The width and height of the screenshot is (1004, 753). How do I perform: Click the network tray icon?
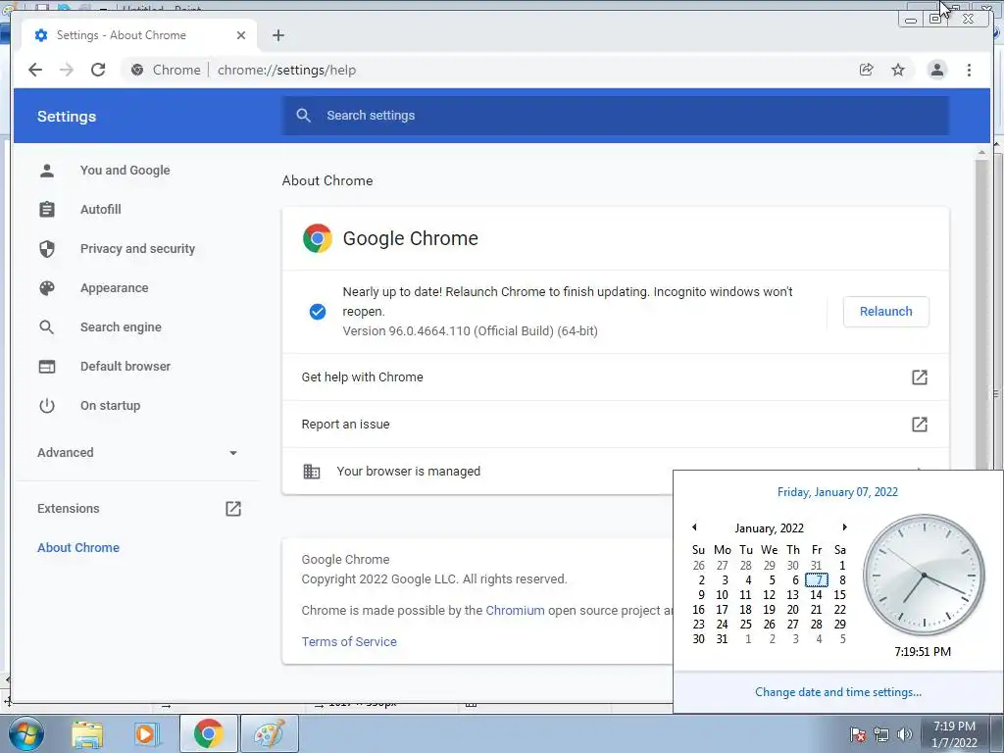[x=881, y=734]
